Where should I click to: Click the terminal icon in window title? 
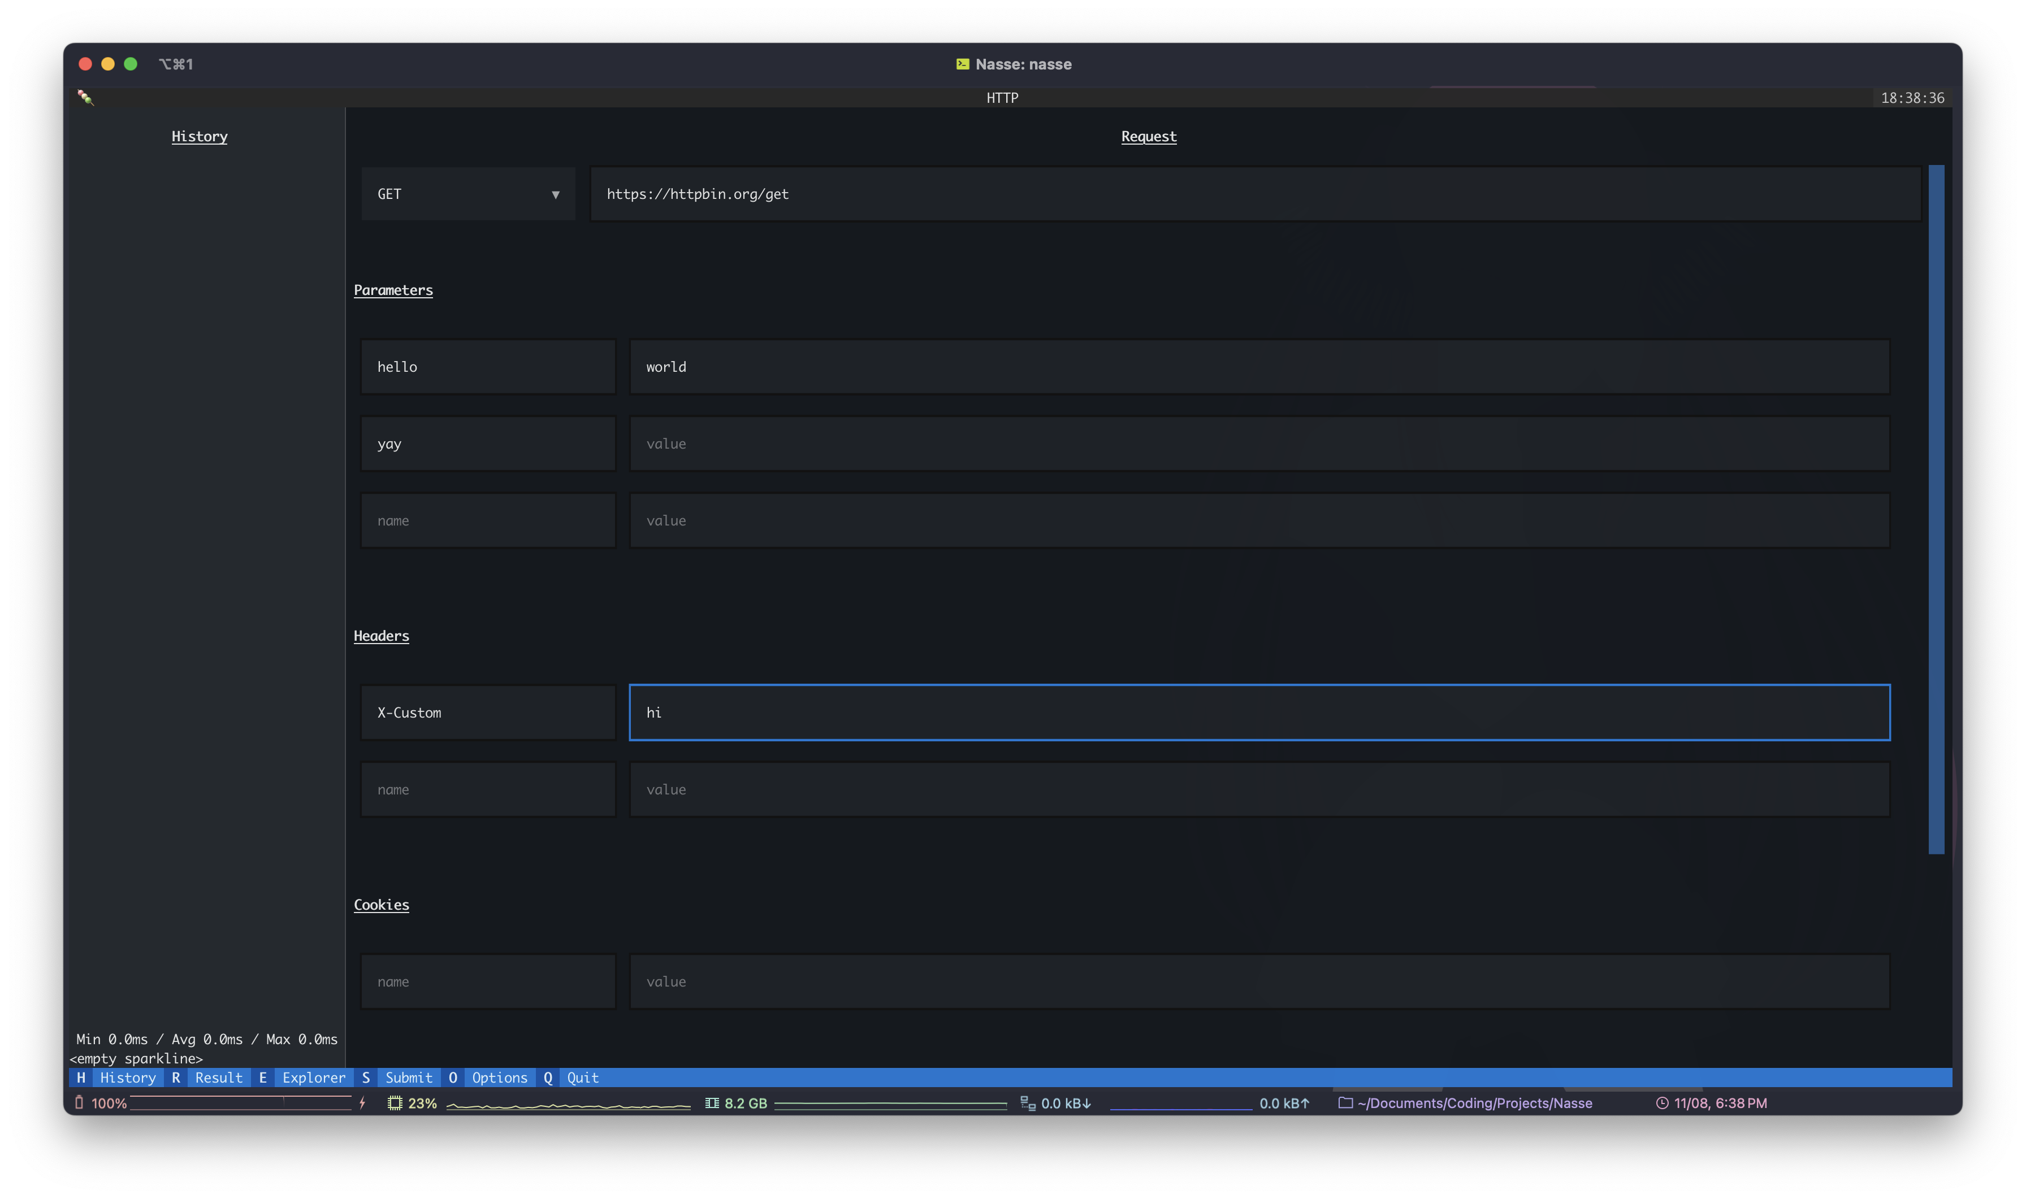point(963,64)
